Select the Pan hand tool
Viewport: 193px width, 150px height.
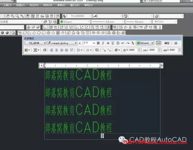8,16
